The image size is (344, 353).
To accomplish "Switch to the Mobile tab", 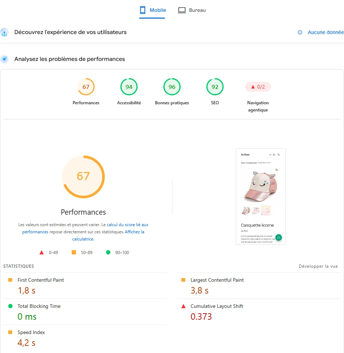I will click(x=152, y=10).
